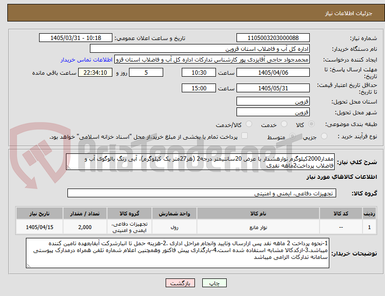Screen dimensions: 385x296
Task: Click the واحد شمارش column header
Action: [174, 213]
